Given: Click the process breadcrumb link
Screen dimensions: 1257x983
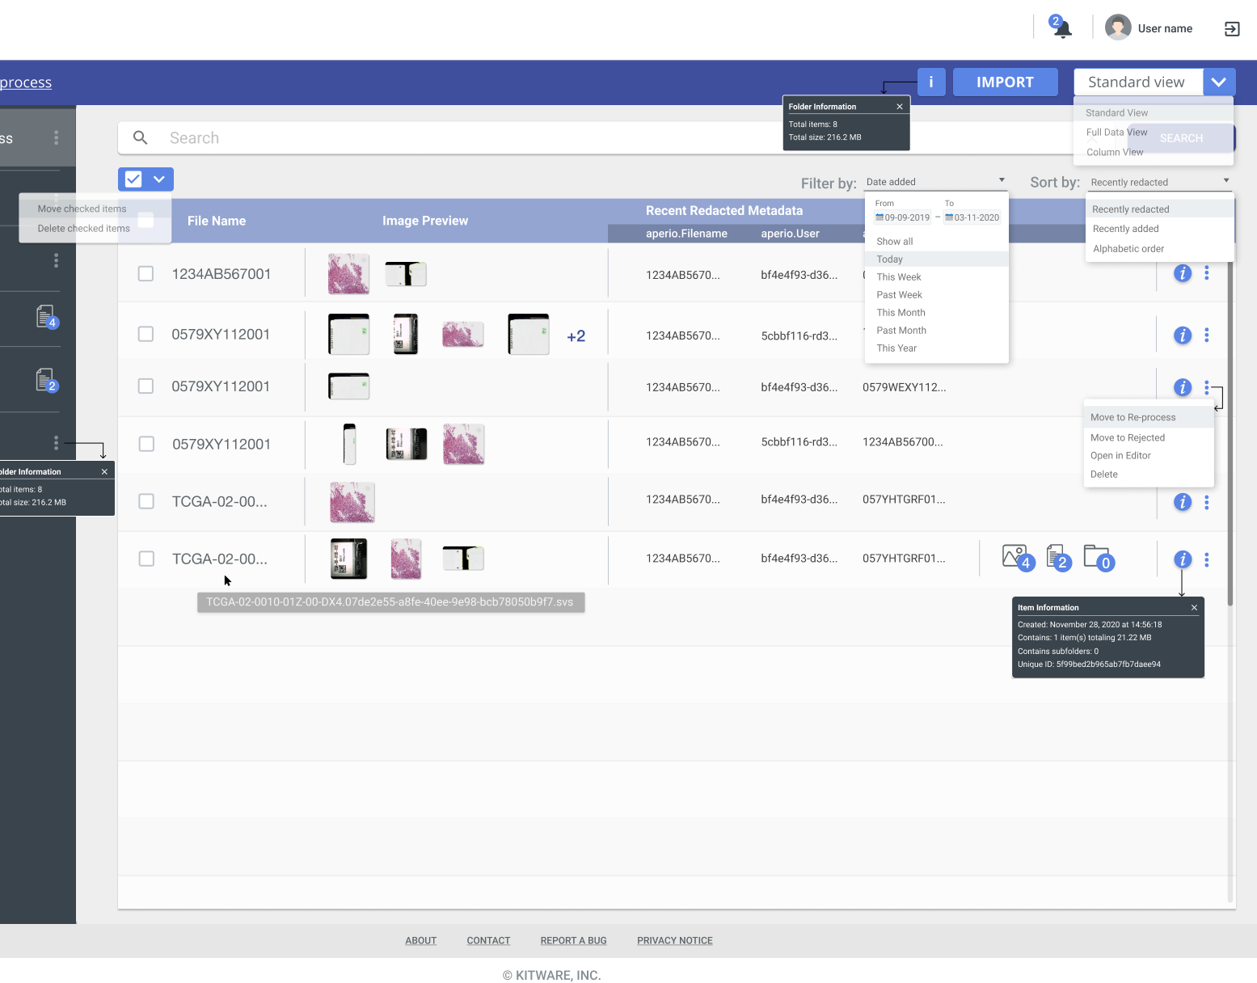Looking at the screenshot, I should tap(26, 82).
